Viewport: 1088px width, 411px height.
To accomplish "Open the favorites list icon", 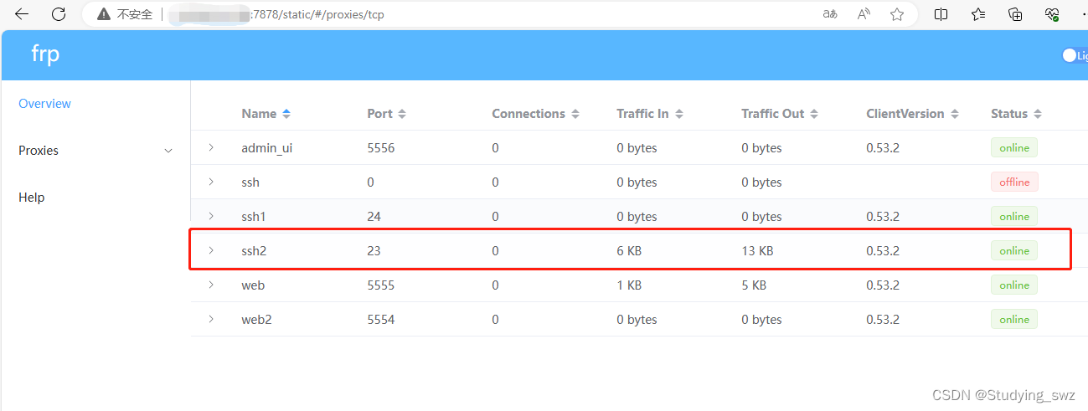I will [x=978, y=14].
